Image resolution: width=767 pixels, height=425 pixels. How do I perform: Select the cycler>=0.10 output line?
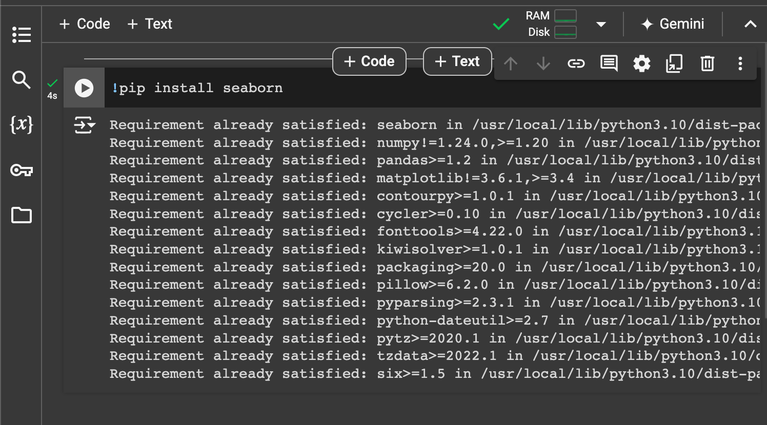coord(434,214)
